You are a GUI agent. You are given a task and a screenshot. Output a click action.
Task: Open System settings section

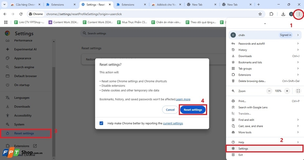19,125
